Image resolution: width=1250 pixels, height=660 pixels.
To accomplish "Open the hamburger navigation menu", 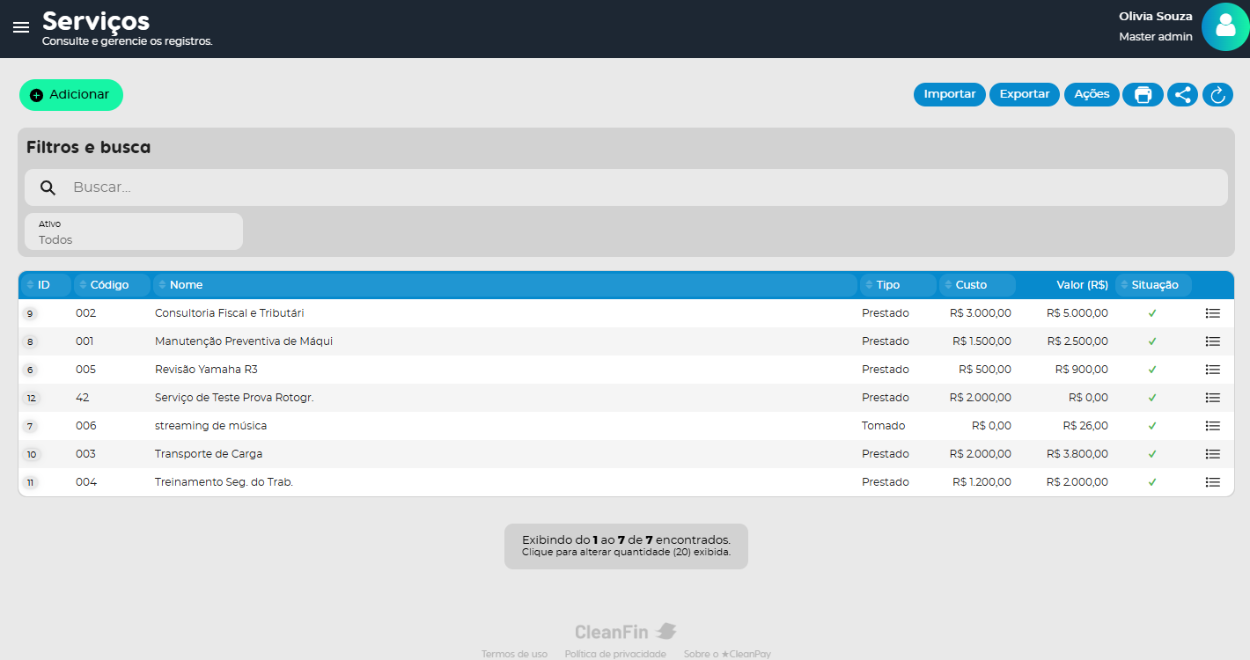I will (21, 27).
